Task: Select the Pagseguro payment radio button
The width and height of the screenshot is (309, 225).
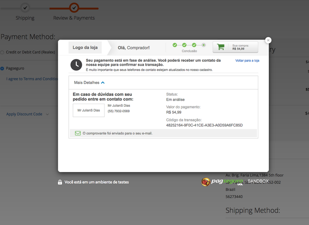Action: pyautogui.click(x=2, y=68)
